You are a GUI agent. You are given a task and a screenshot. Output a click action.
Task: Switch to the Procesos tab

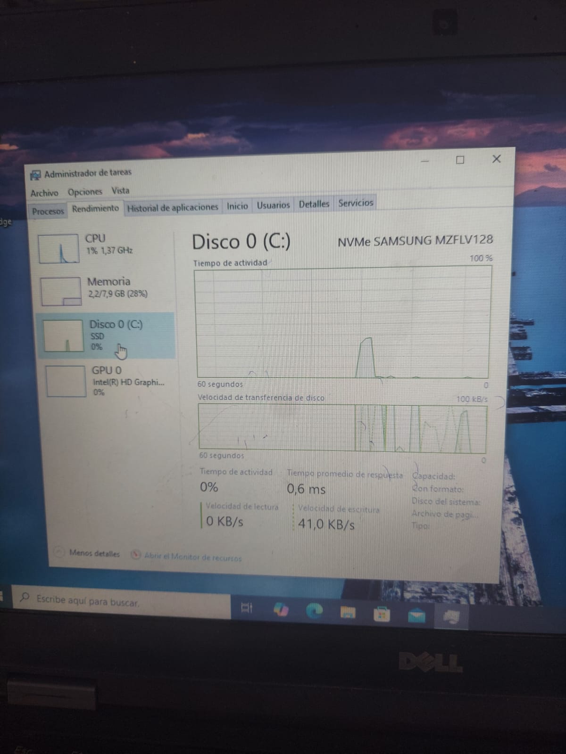[x=48, y=212]
